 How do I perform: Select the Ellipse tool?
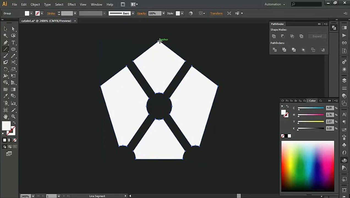13,49
